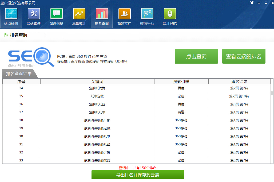Open the 网站管理 tools icon
274x182 pixels.
click(x=34, y=14)
